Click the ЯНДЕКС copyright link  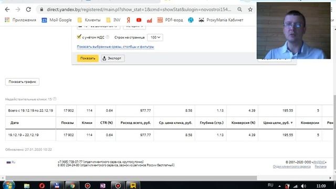(x=319, y=162)
